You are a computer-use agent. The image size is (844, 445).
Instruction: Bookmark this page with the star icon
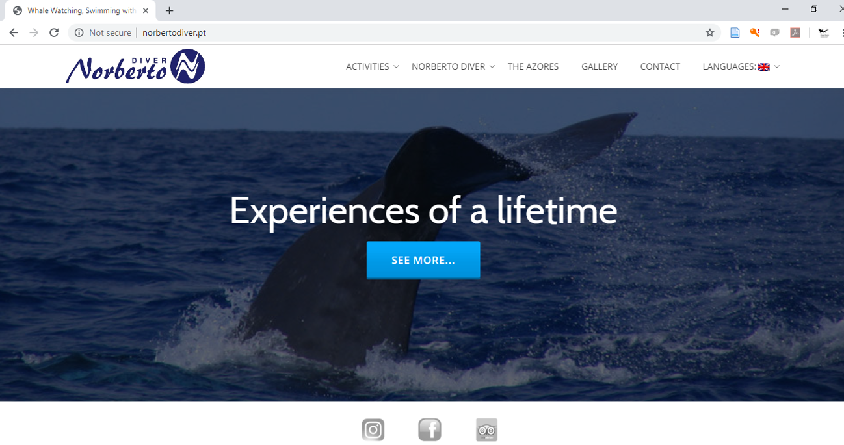click(x=710, y=32)
